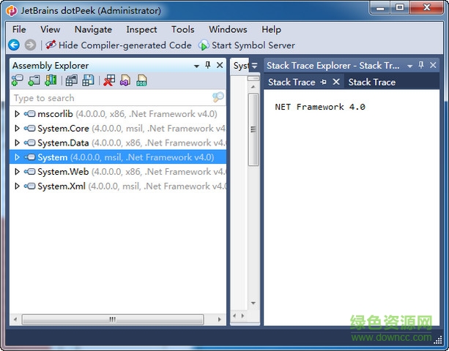Click the window resize grip
The image size is (449, 351).
tap(438, 339)
